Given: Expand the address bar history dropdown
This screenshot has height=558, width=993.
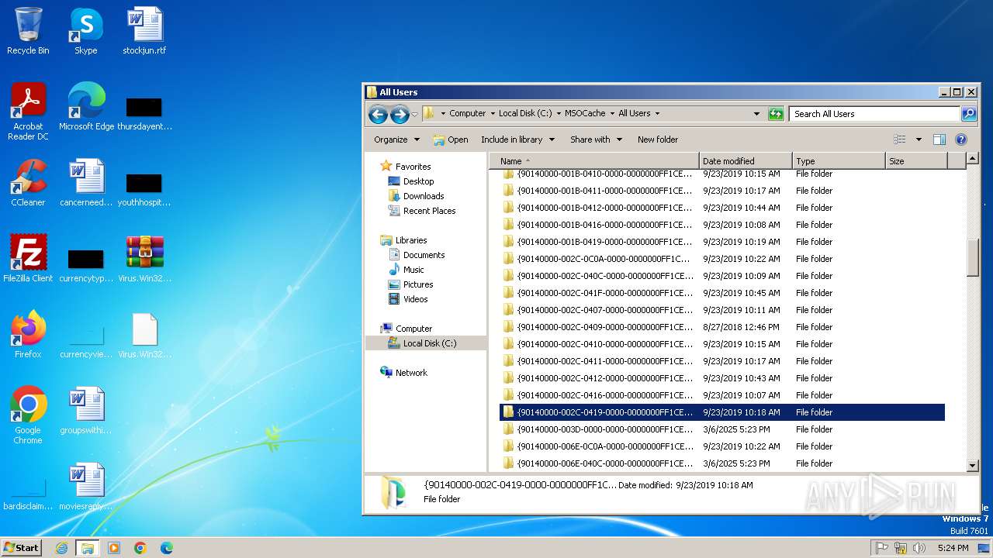Looking at the screenshot, I should tap(757, 114).
